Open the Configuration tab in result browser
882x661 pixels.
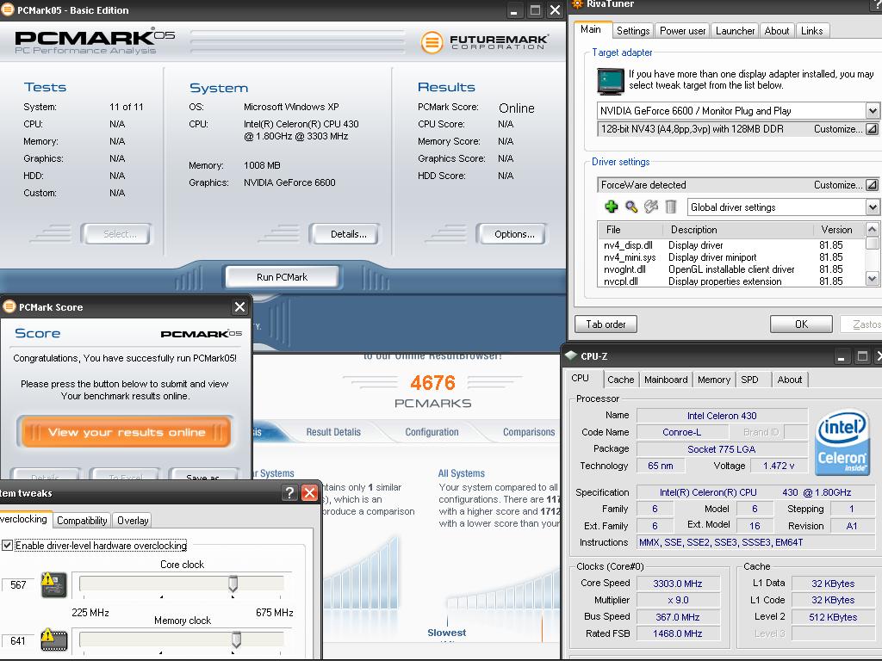click(x=432, y=432)
